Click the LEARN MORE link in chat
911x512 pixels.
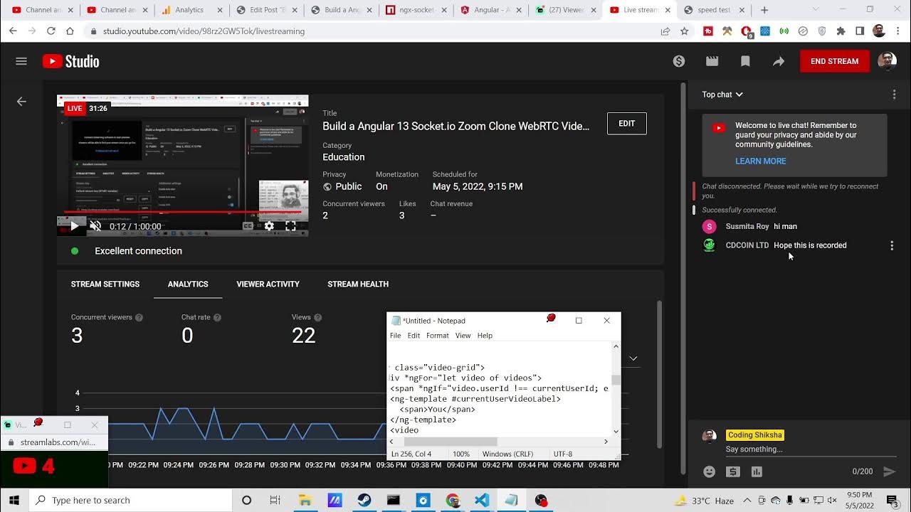coord(760,161)
